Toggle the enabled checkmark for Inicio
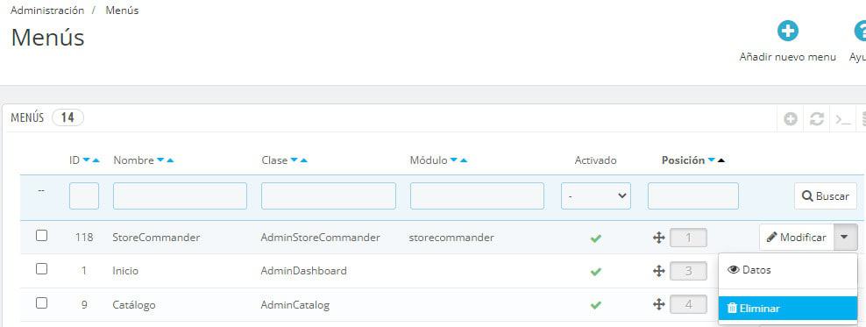866x327 pixels. point(595,272)
